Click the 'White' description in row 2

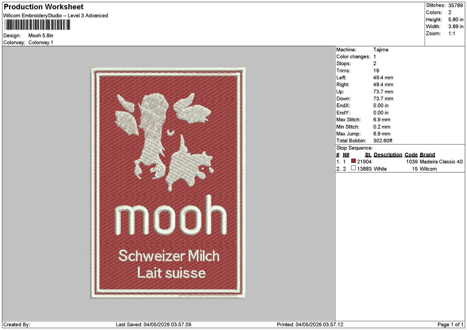(x=380, y=169)
